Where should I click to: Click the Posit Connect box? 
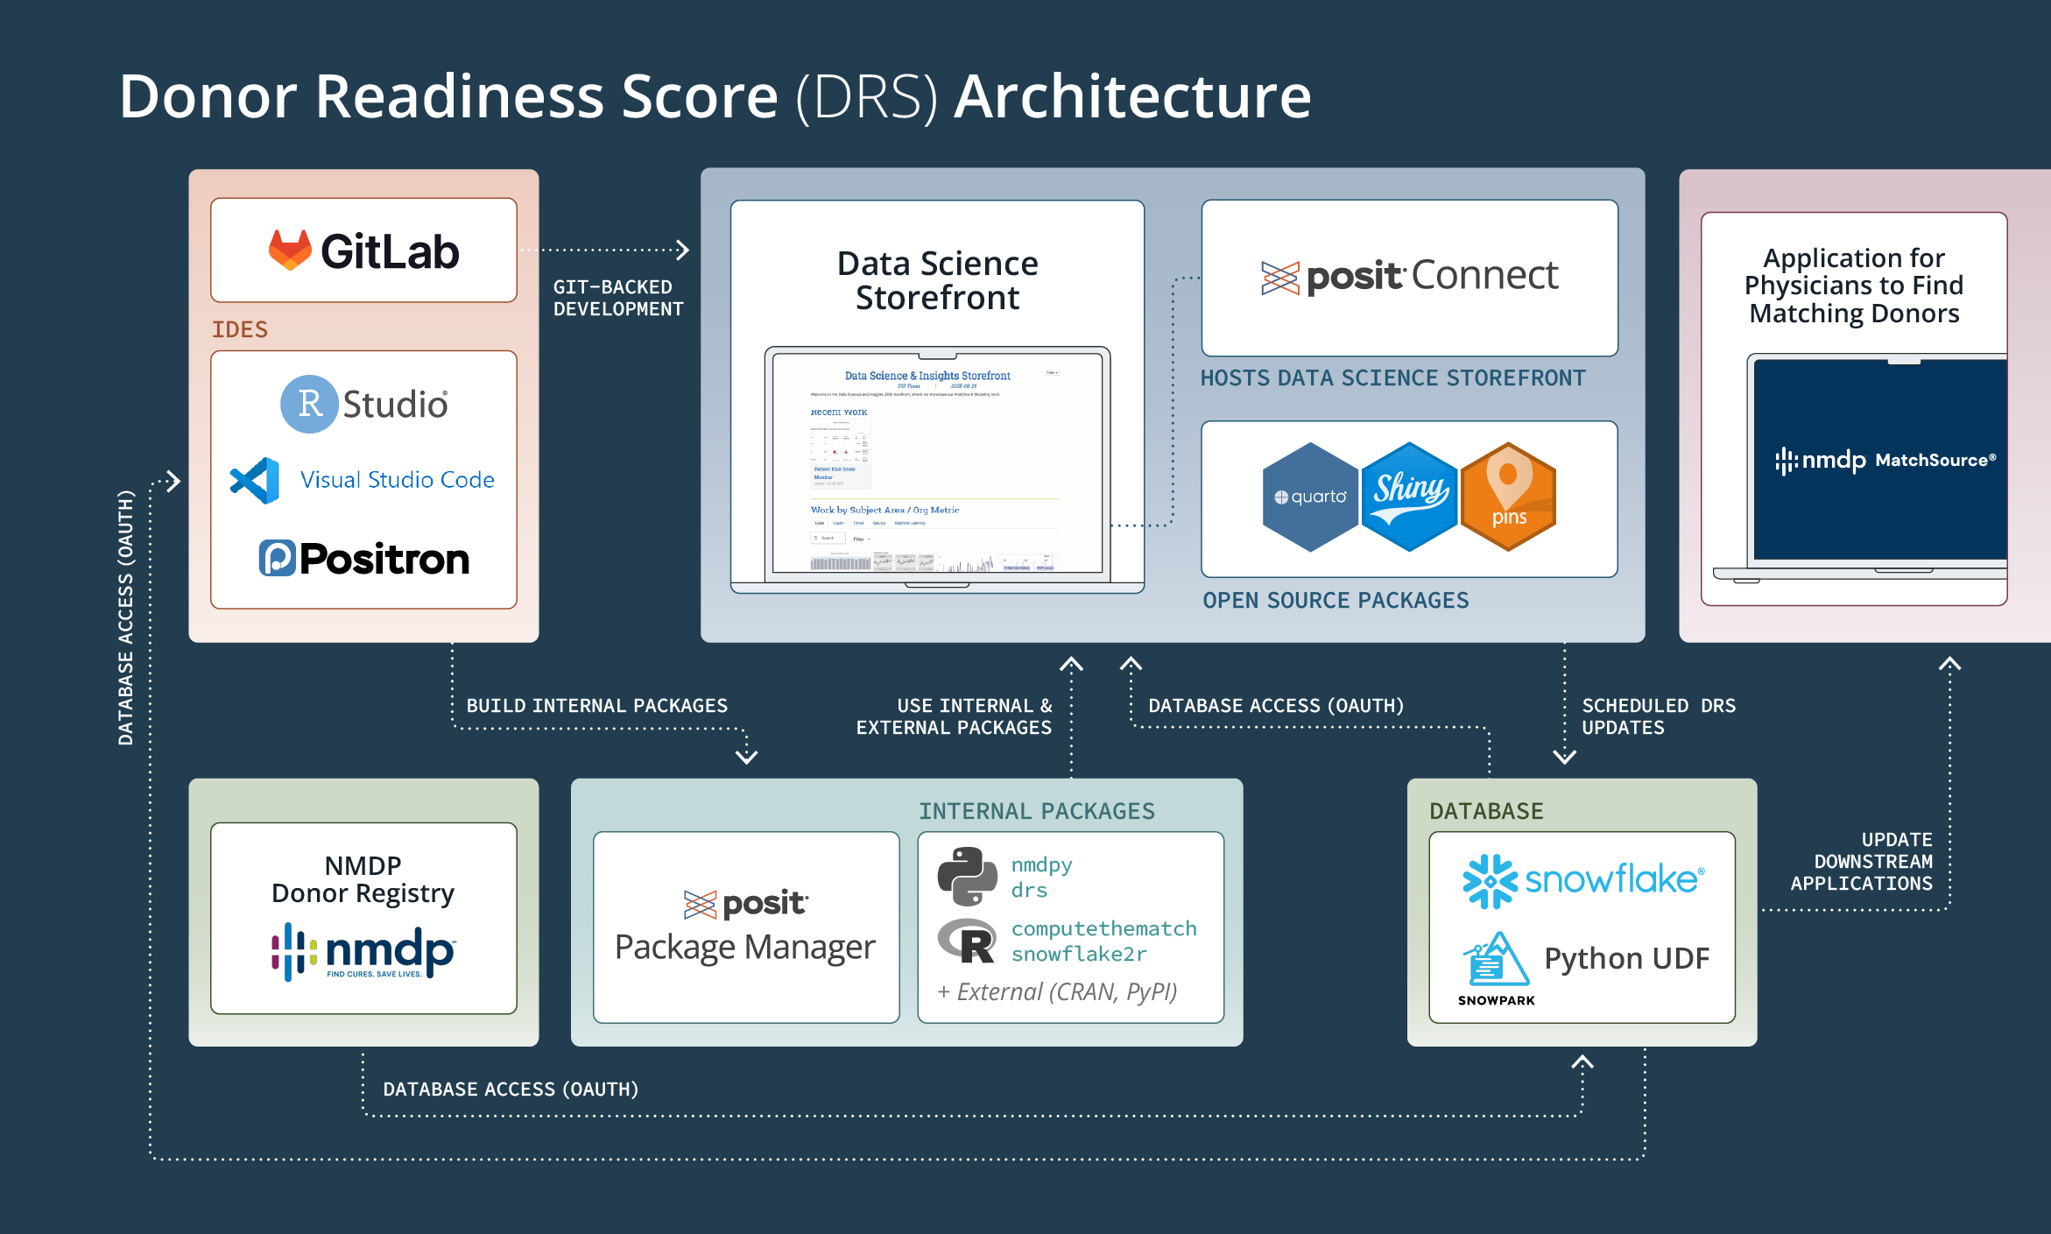(1409, 277)
